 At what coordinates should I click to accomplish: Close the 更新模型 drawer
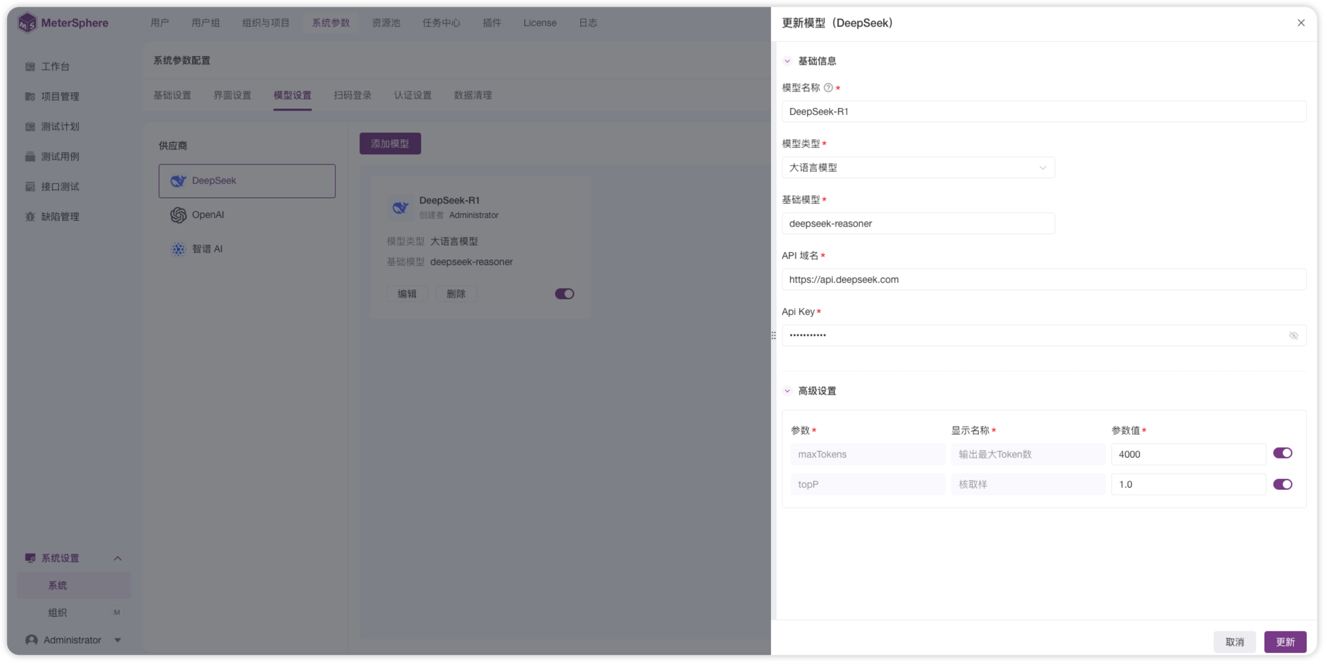(1301, 23)
